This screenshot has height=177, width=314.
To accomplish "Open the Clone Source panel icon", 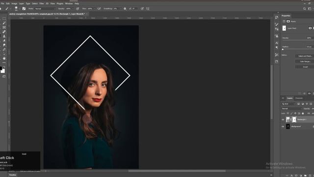I will pyautogui.click(x=277, y=36).
